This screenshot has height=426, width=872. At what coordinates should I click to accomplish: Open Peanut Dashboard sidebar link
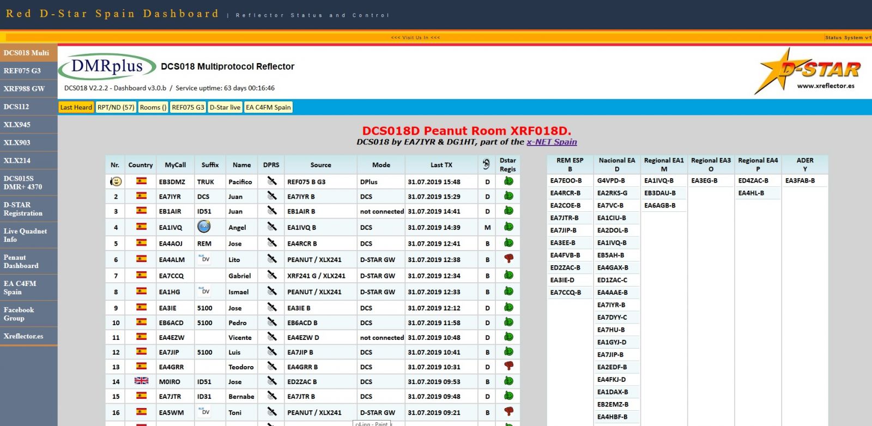point(28,261)
